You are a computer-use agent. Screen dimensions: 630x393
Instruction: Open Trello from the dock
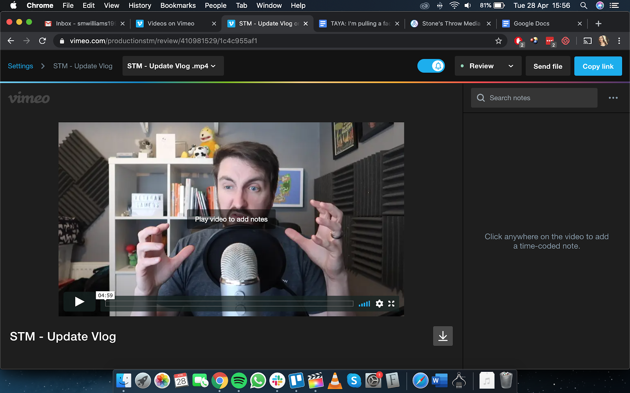(296, 380)
